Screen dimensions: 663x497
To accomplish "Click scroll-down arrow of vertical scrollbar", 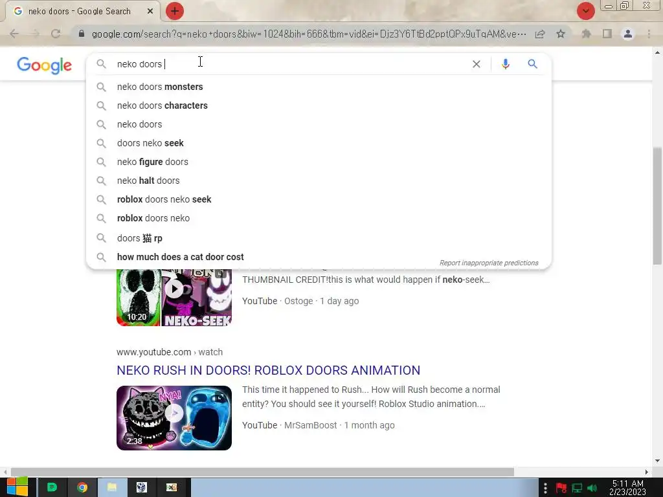I will pos(657,461).
